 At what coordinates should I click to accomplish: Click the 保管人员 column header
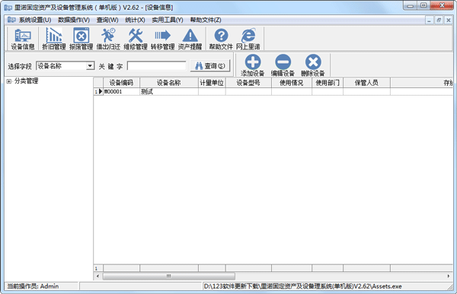[366, 83]
